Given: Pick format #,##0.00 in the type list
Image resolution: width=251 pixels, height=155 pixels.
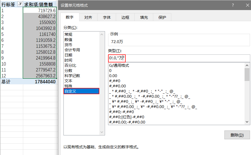Looking at the screenshot, I should [x=176, y=86].
